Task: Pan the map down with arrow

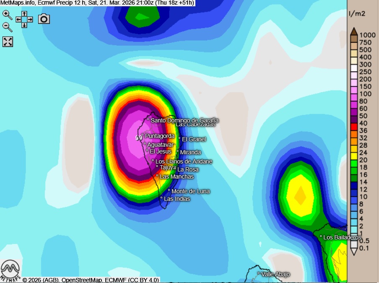Action: (x=24, y=25)
